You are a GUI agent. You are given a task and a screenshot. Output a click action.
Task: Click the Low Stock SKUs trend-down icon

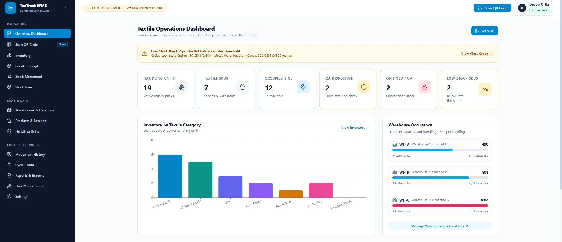point(485,89)
